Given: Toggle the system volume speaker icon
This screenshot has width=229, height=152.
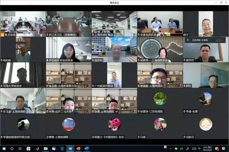Looking at the screenshot, I should click(181, 149).
